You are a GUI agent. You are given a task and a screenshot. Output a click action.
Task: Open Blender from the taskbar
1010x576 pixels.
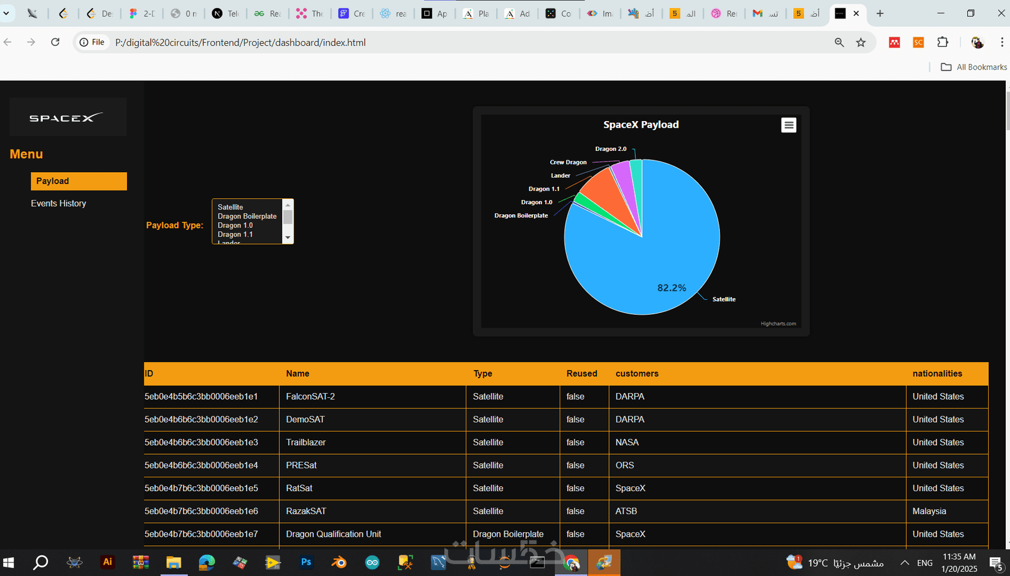(339, 562)
